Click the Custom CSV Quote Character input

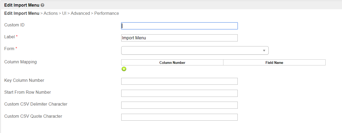[179, 117]
